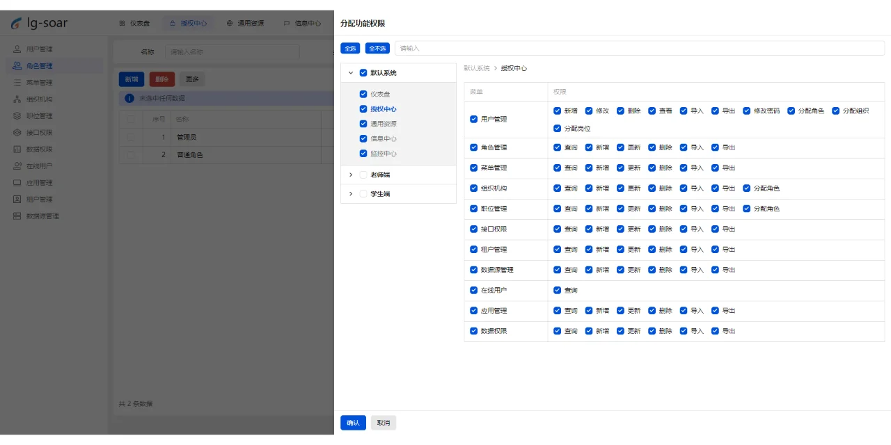This screenshot has height=445, width=891.
Task: Click the 取消 button
Action: (x=384, y=423)
